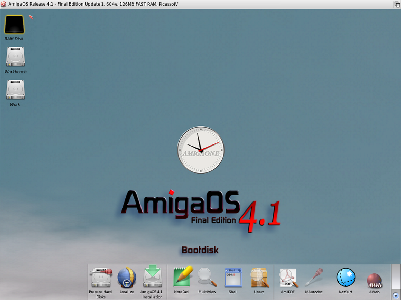Click the AmigaOne analog clock

click(201, 149)
